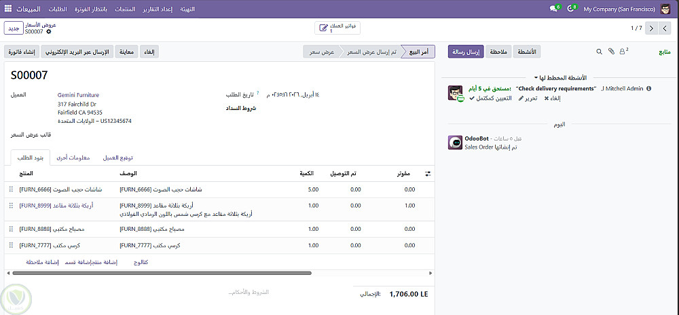
Task: Click Mitchell Admin activity avatar
Action: [456, 93]
